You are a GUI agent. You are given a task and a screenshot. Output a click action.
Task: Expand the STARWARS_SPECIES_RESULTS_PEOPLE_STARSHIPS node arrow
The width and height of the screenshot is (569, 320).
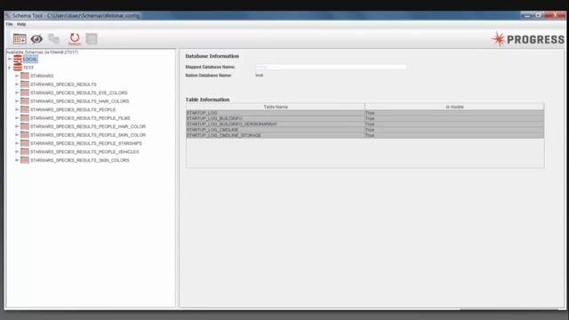point(17,143)
